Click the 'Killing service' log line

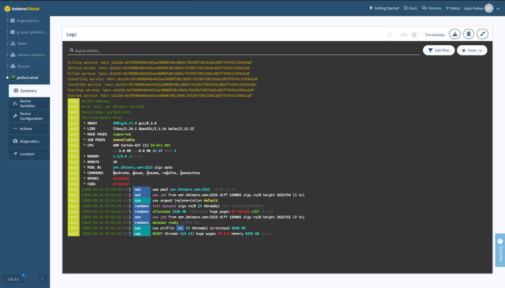[x=160, y=63]
